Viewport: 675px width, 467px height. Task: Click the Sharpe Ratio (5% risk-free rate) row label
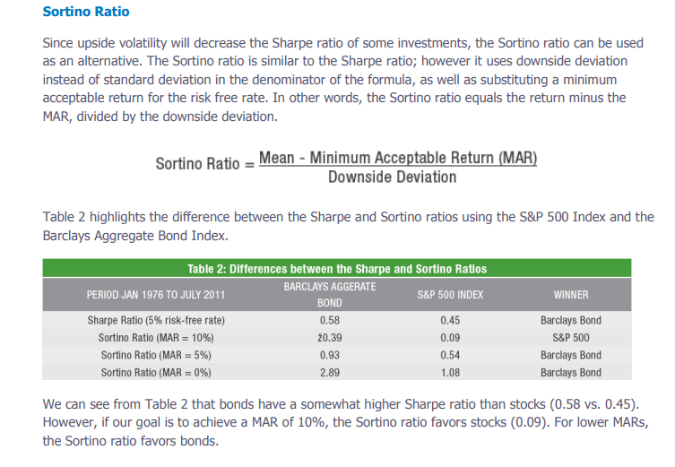tap(156, 320)
